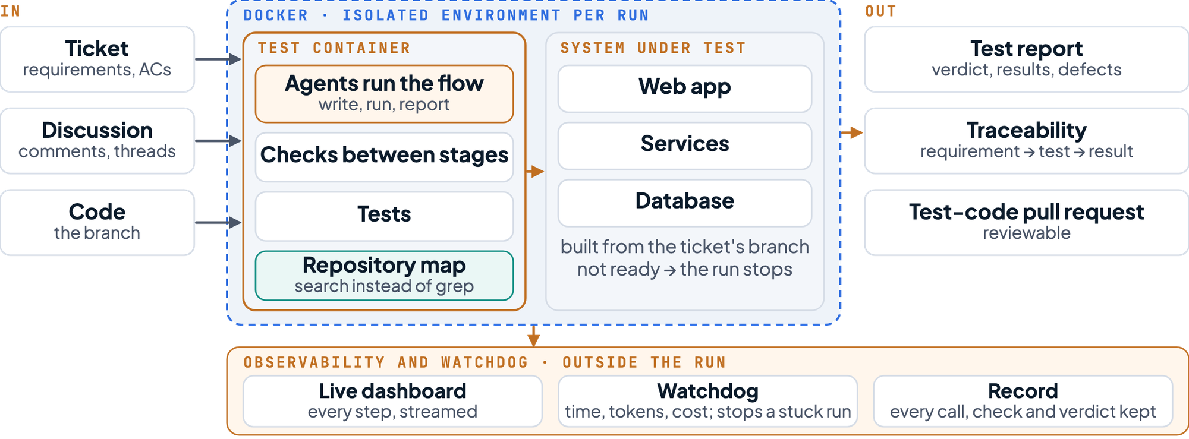This screenshot has width=1189, height=439.
Task: Click the 'TEST CONTAINER' label
Action: click(334, 48)
